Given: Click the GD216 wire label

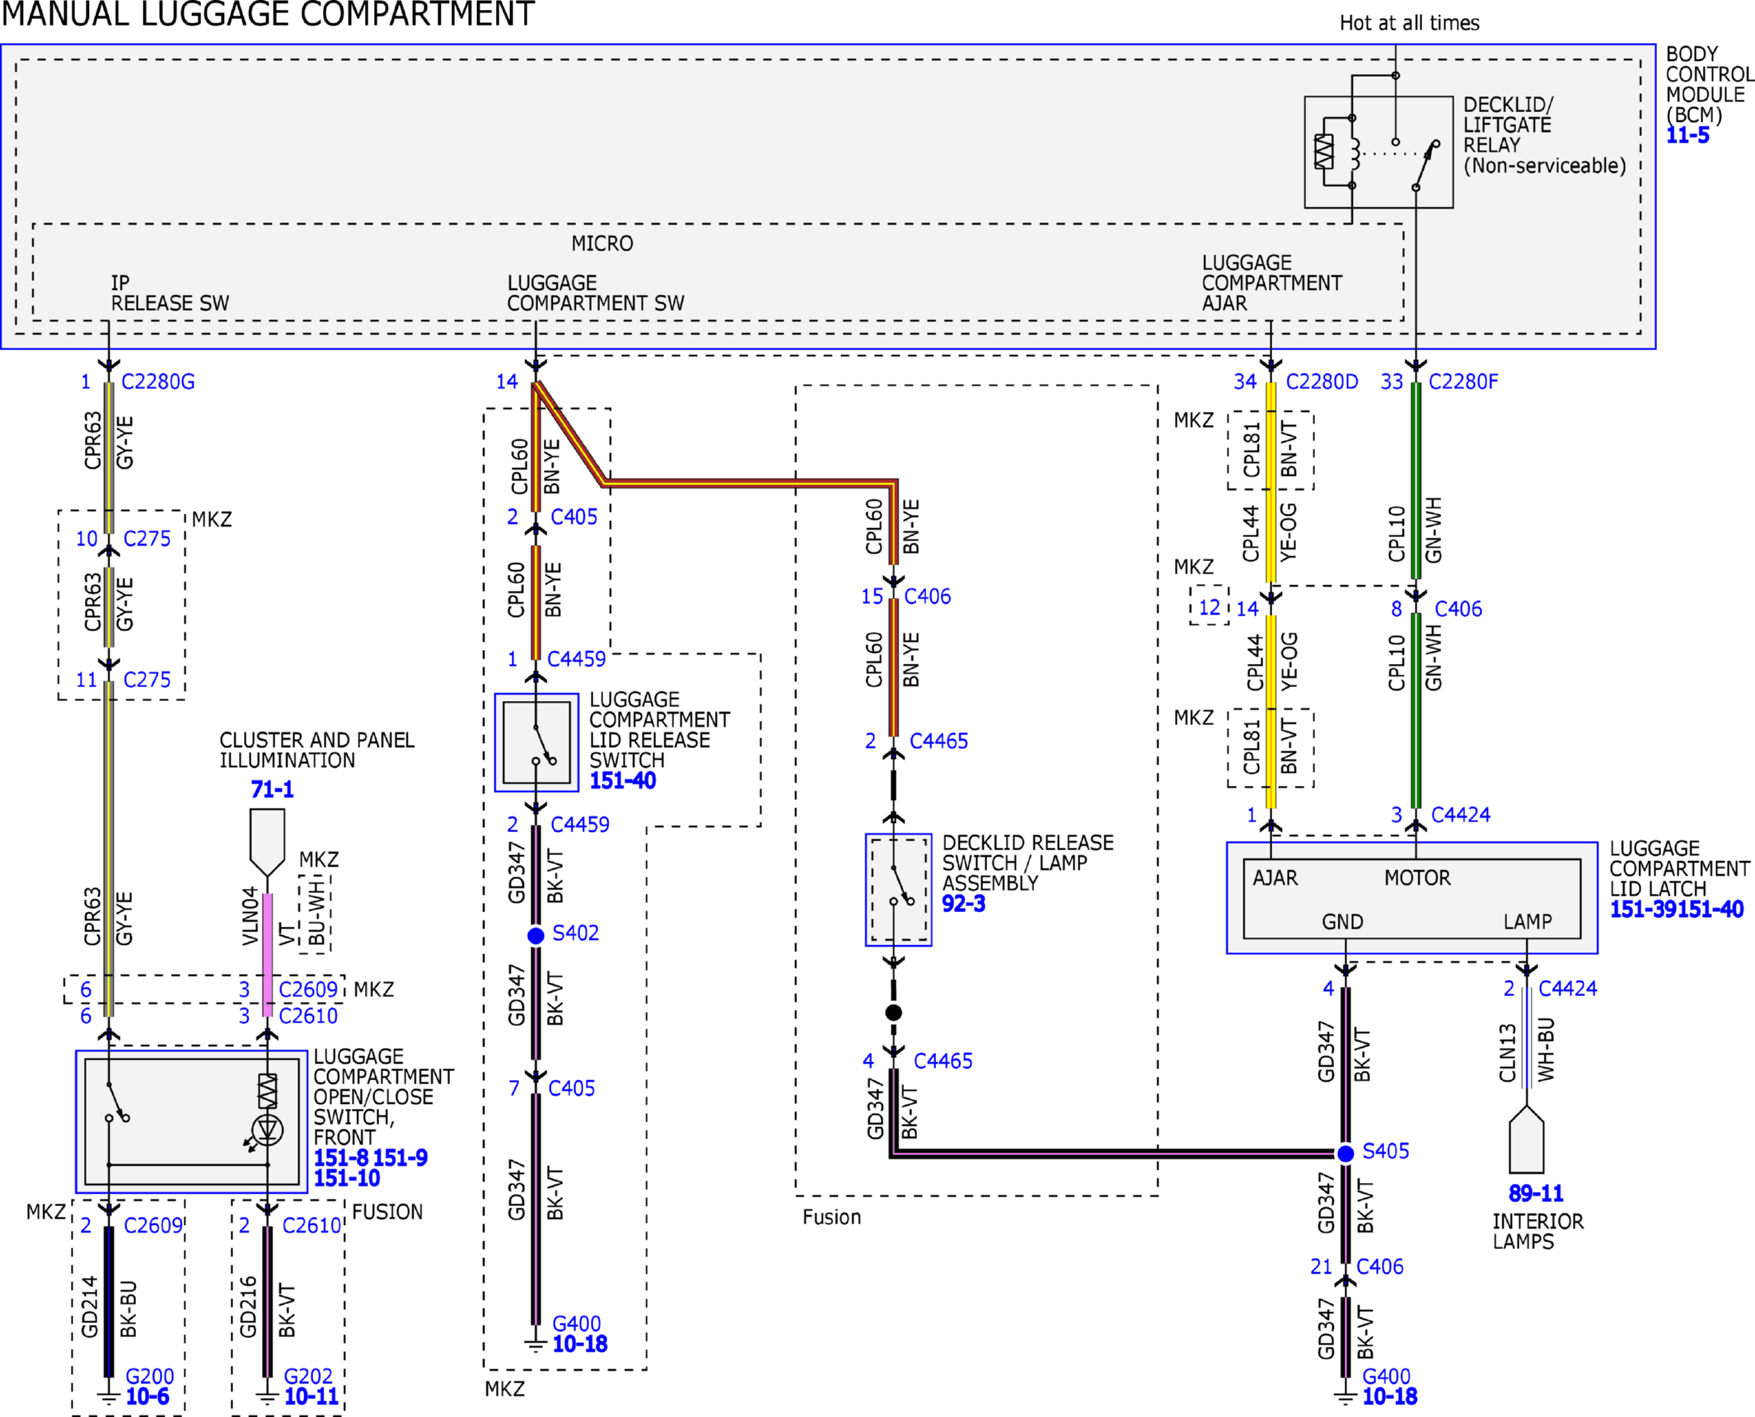Looking at the screenshot, I should (248, 1308).
